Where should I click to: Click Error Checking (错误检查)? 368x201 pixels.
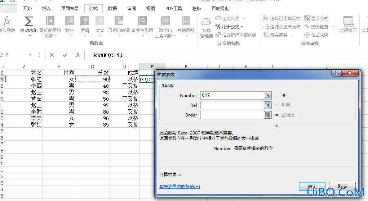[316, 27]
